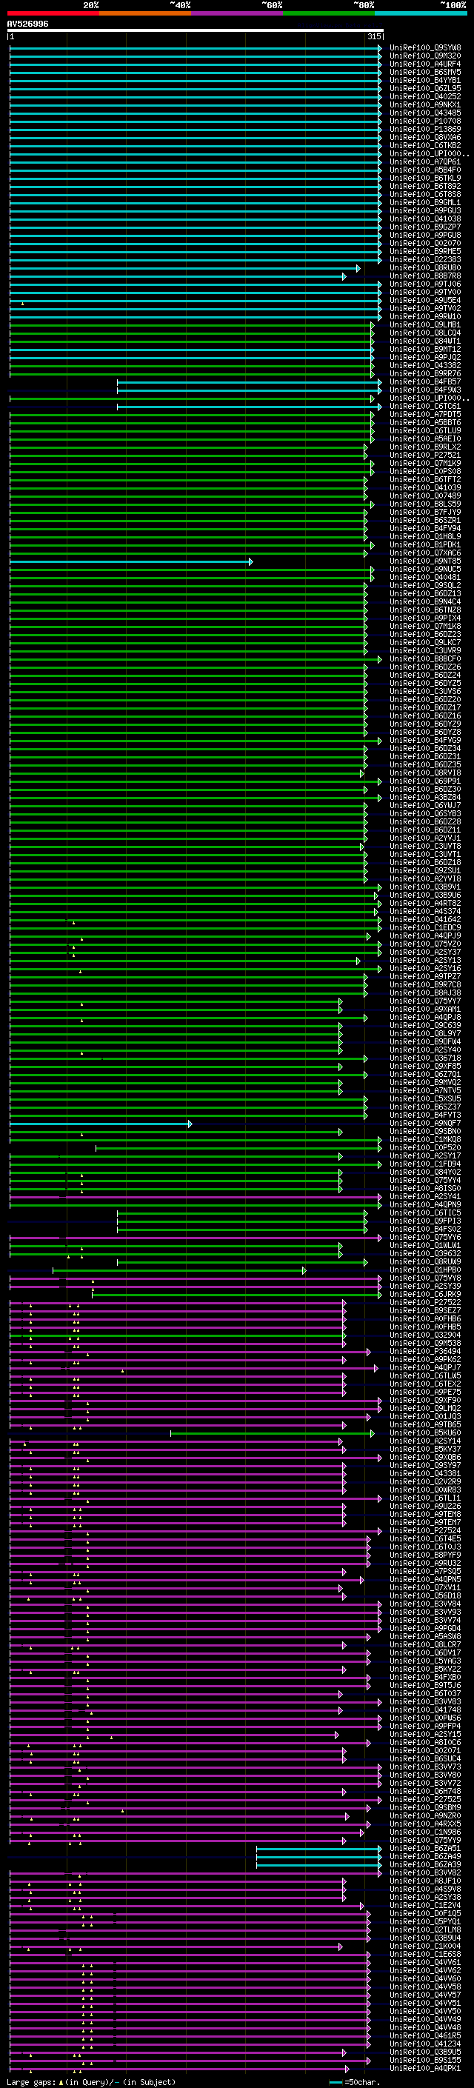
Task: Select the UniRef100_Q41038 label
Action: 425,219
